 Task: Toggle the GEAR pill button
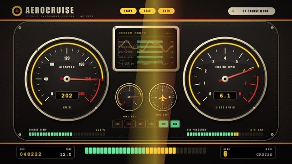click(147, 11)
